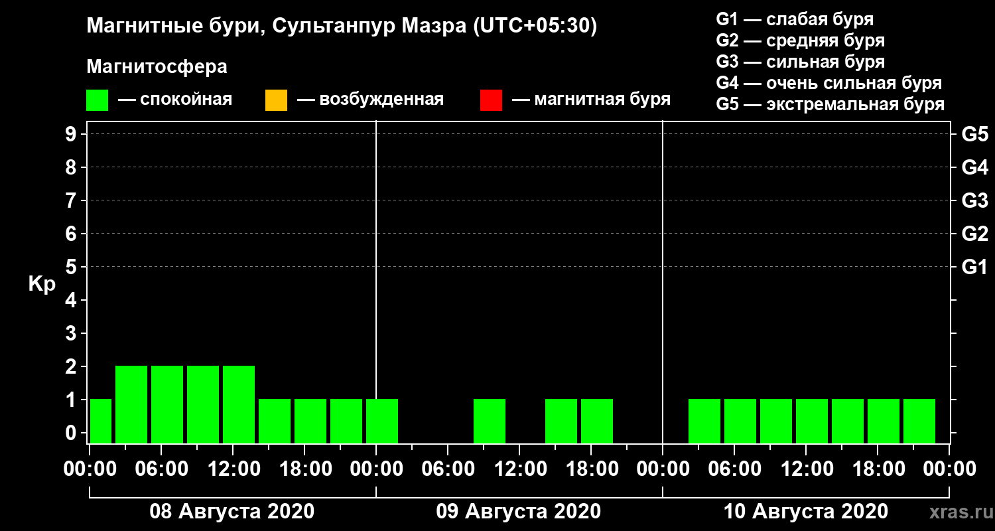Click the right-axis 'G1' label
The height and width of the screenshot is (531, 995).
tap(974, 267)
